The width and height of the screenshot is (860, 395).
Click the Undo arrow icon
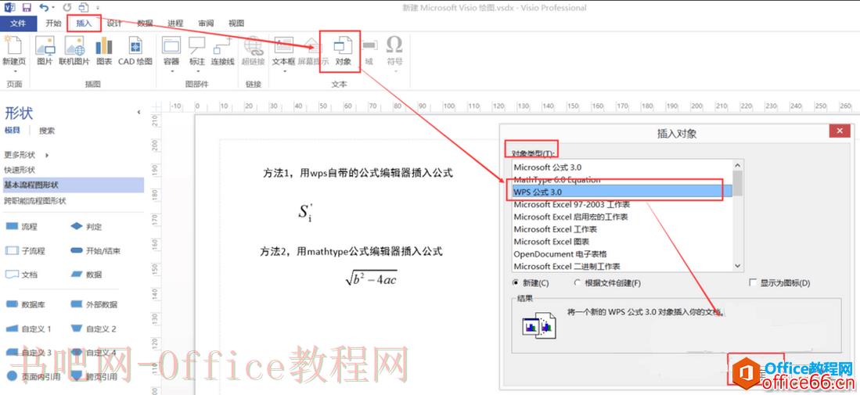coord(43,8)
